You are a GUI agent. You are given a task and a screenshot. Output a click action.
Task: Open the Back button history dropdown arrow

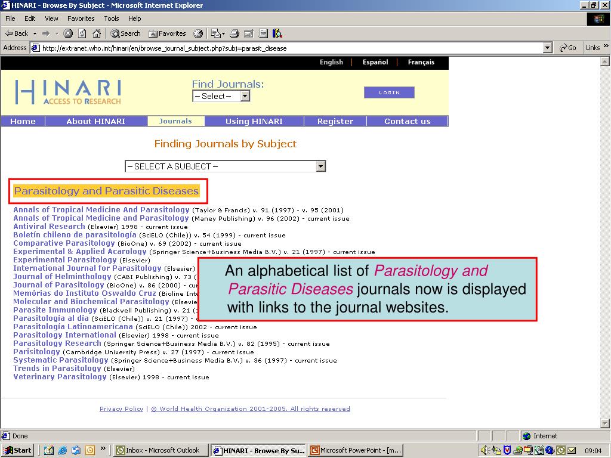35,33
